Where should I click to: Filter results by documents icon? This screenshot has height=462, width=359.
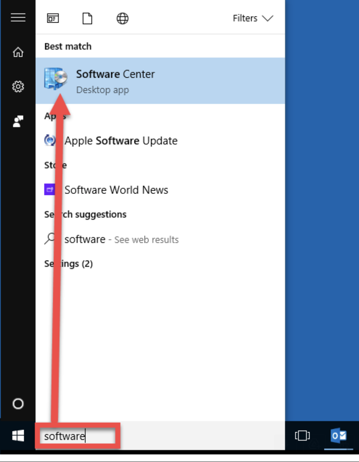pyautogui.click(x=87, y=18)
